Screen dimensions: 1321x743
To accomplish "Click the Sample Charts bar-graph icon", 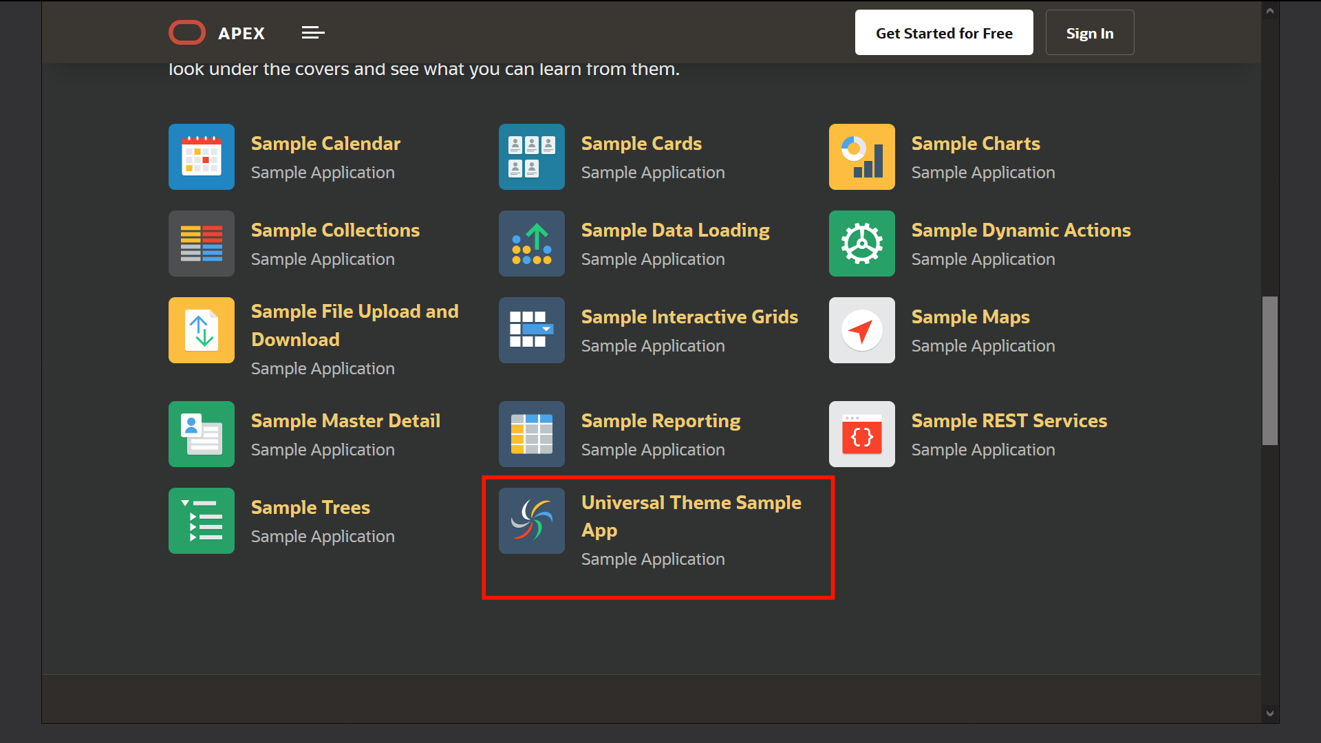I will pos(861,157).
